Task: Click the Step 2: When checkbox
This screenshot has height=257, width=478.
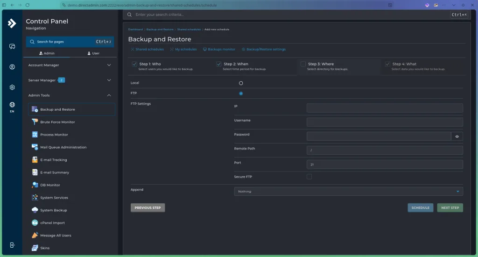Action: [x=218, y=64]
